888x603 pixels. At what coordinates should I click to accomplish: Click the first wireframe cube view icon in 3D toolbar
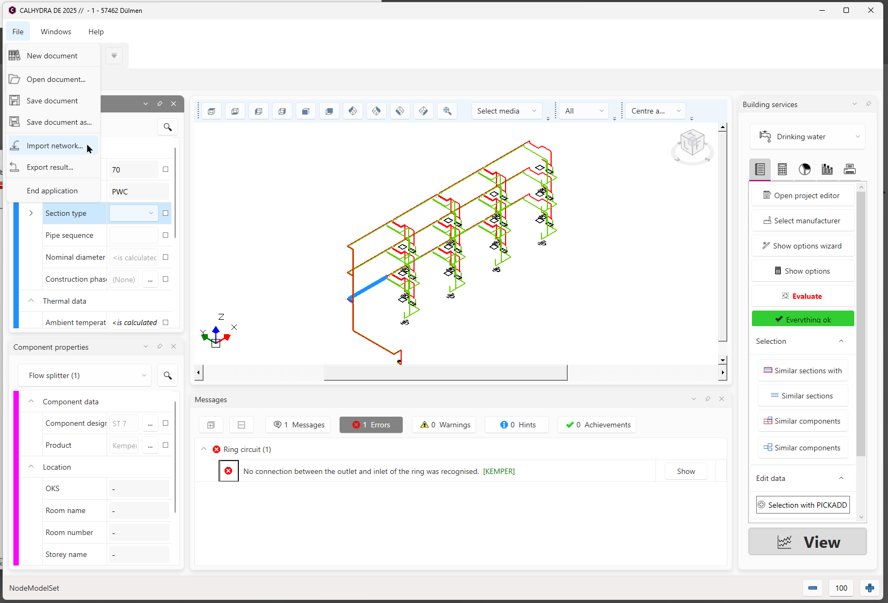tap(212, 111)
